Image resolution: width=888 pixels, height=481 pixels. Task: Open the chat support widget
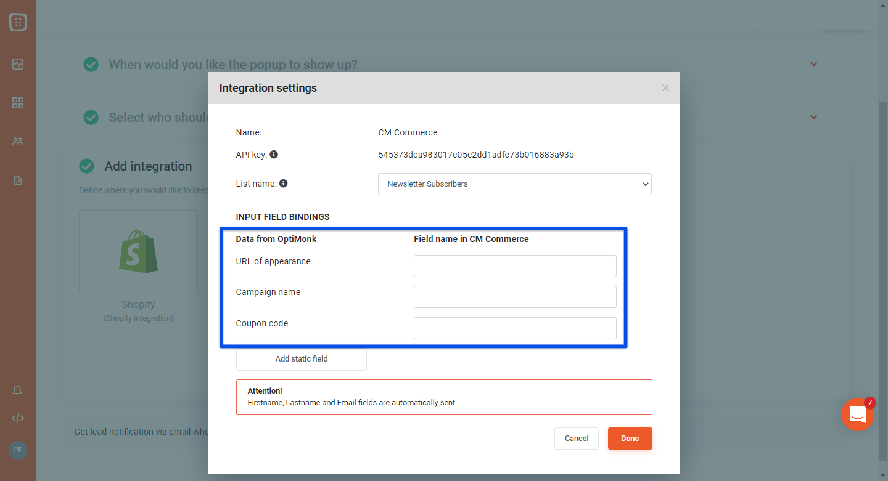click(x=858, y=414)
